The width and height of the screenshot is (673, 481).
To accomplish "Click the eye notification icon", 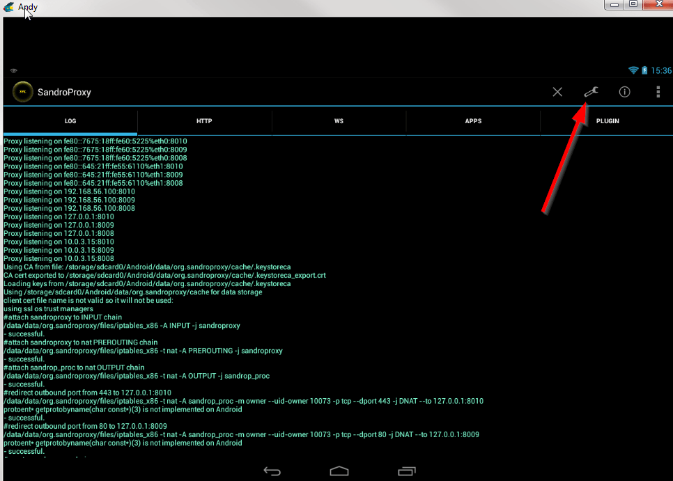I will (14, 71).
